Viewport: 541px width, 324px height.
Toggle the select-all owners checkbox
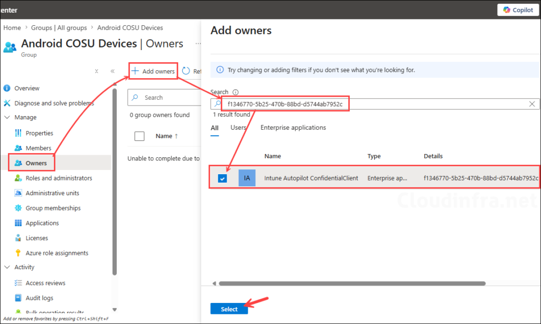click(x=139, y=136)
